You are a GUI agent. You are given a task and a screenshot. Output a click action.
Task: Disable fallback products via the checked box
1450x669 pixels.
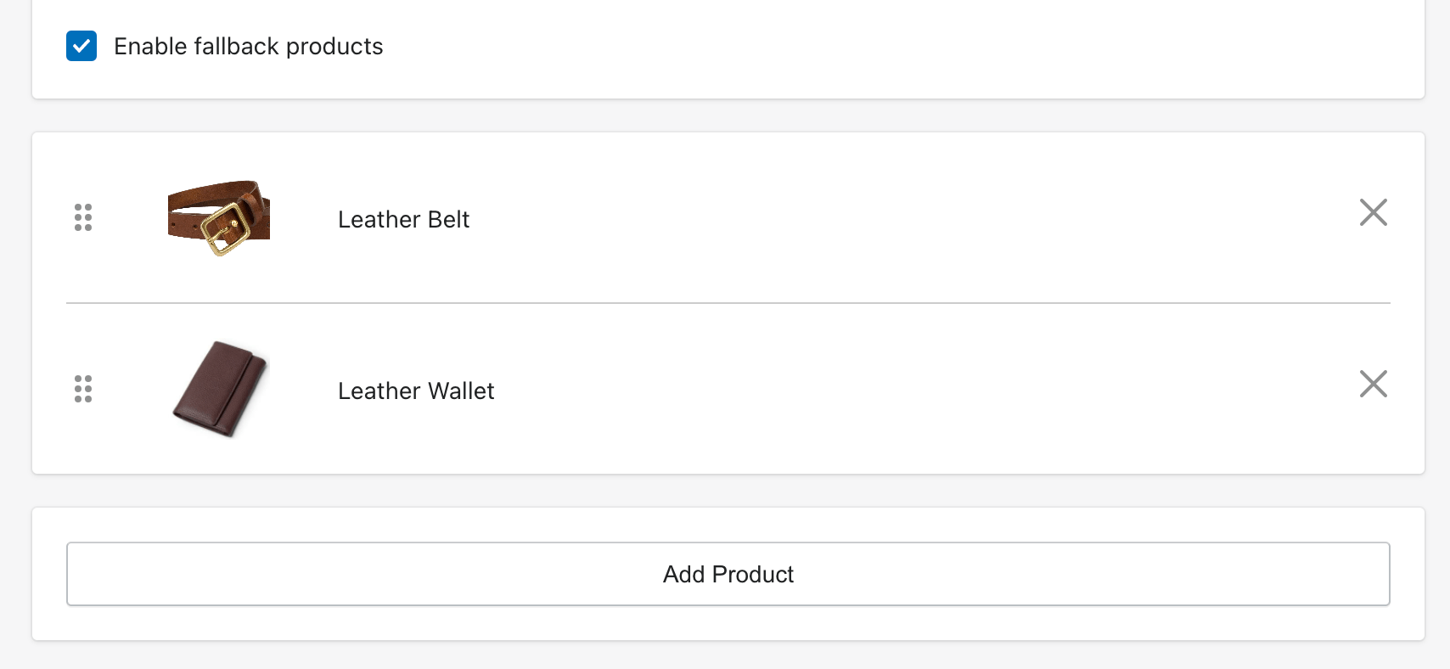point(81,46)
